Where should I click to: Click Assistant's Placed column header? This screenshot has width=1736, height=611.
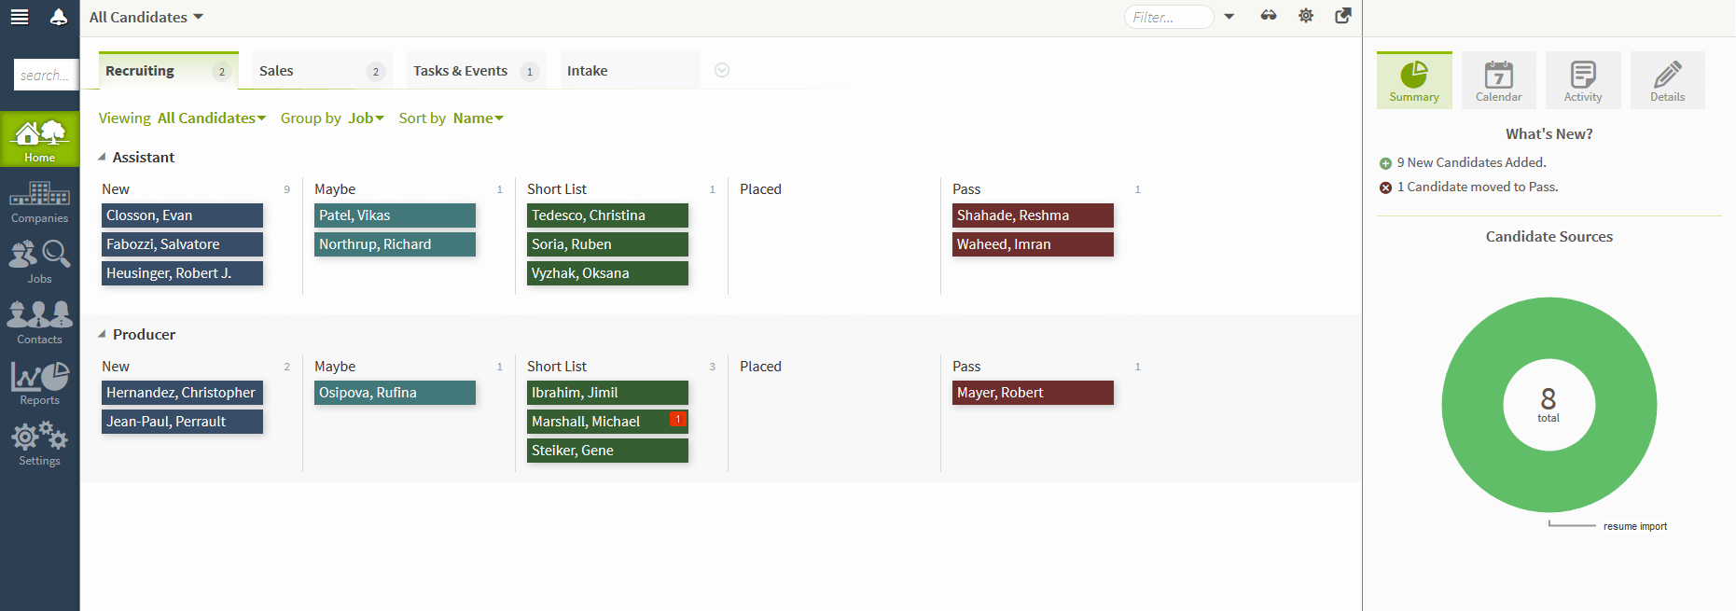click(x=760, y=189)
